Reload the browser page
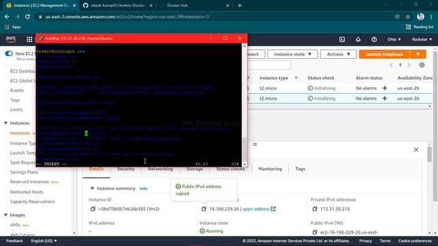This screenshot has height=246, width=438. click(x=27, y=16)
